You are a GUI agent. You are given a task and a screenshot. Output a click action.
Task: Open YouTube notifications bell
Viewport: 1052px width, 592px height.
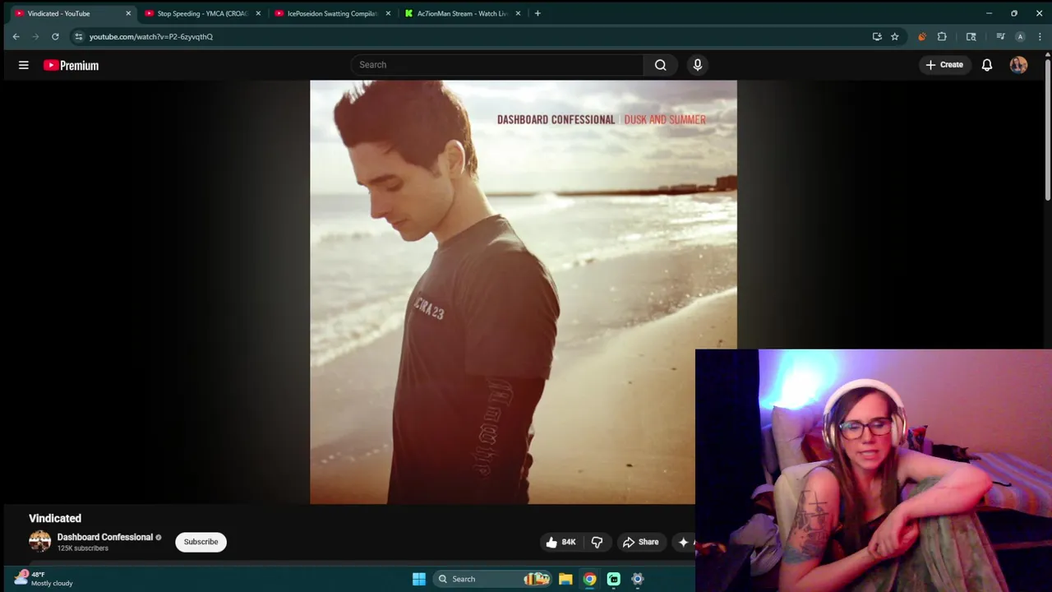987,65
